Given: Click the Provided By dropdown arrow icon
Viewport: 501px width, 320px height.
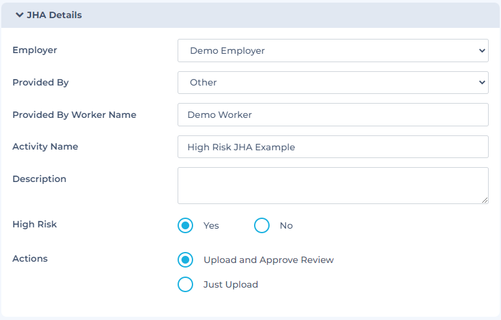Looking at the screenshot, I should point(482,82).
